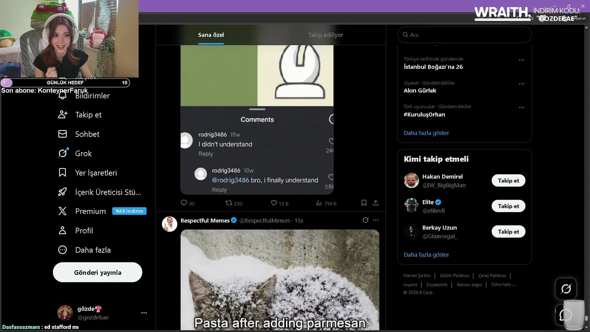The height and width of the screenshot is (332, 590).
Task: Open Berkay Uzun's avatar
Action: tap(412, 231)
